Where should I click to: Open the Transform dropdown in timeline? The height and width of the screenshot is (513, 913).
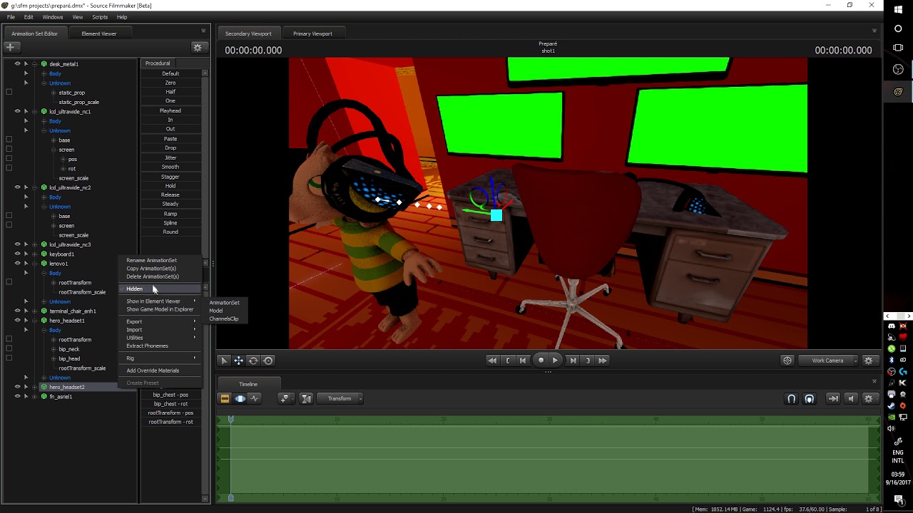point(340,398)
